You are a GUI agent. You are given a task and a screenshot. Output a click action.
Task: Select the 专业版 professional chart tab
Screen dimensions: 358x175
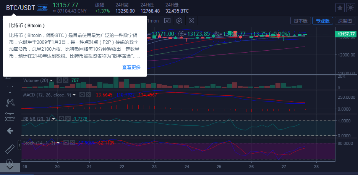click(322, 21)
